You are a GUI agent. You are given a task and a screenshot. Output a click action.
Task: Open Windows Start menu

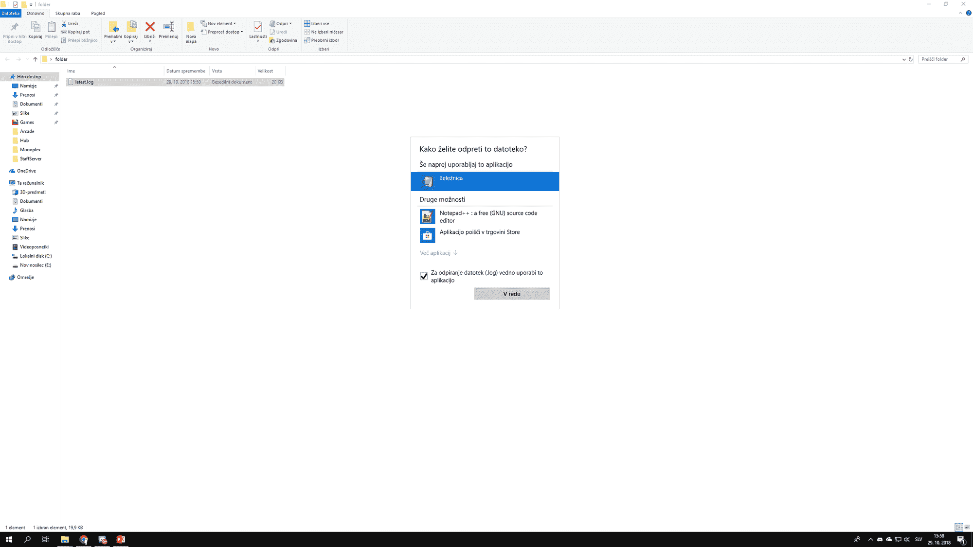pyautogui.click(x=9, y=539)
